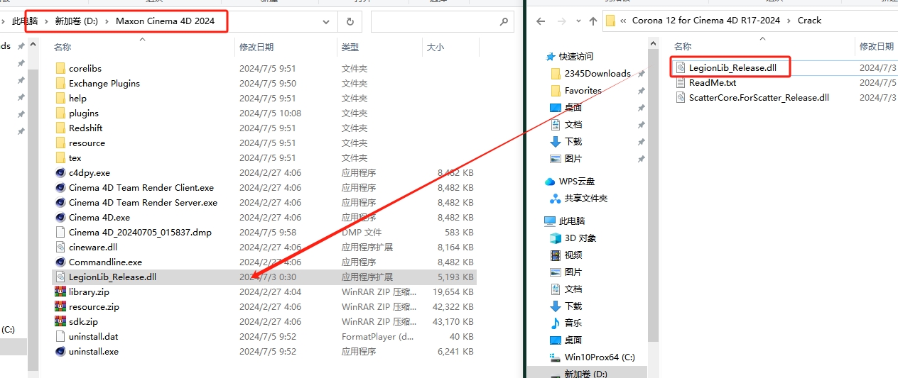Select 新加卷 (D:) drive in navigation tree
The image size is (898, 378).
(586, 373)
